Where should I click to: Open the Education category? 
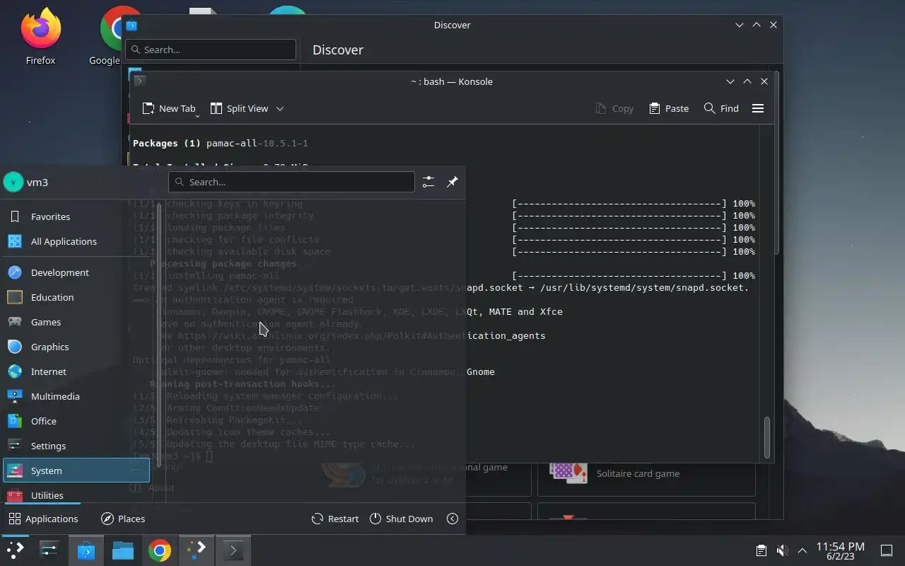(76, 297)
